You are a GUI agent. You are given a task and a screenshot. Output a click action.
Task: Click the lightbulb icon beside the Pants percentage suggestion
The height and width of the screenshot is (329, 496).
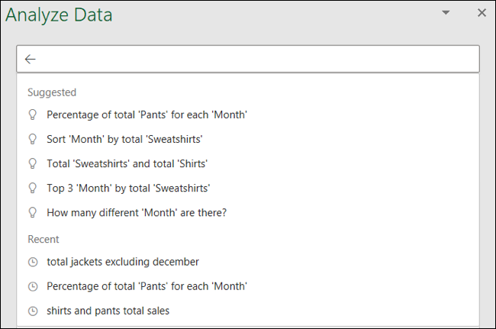tap(32, 115)
